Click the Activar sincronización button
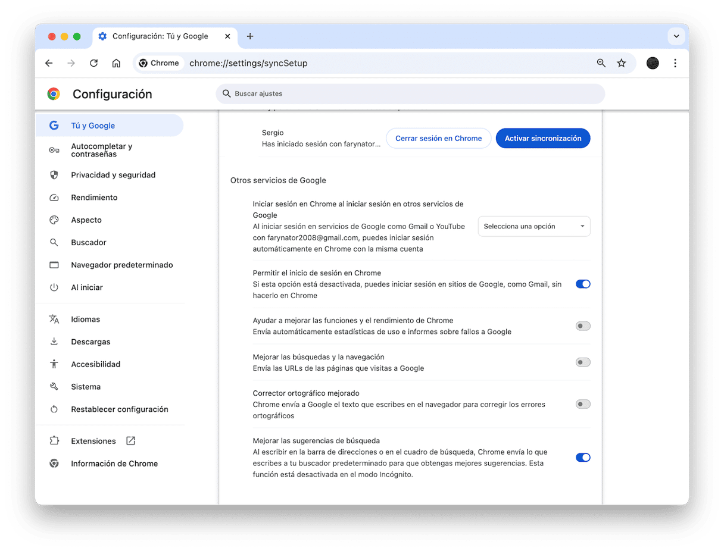 pos(542,138)
